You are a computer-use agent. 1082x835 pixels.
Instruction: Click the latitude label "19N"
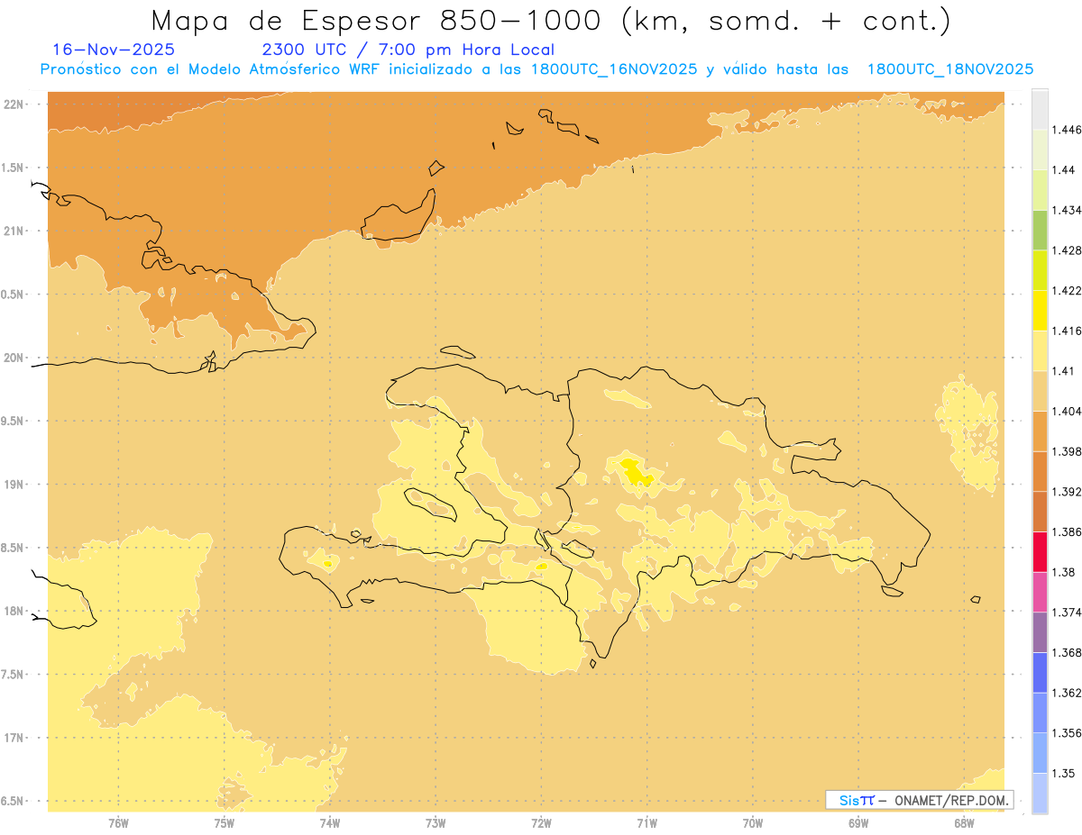coord(14,484)
